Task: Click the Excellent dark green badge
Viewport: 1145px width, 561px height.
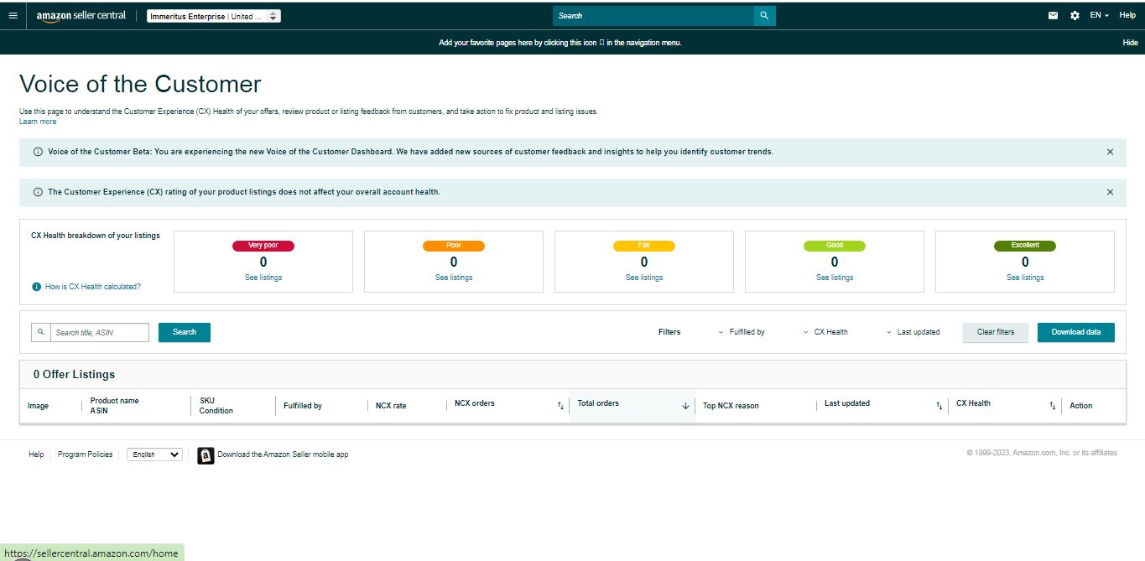Action: (x=1025, y=246)
